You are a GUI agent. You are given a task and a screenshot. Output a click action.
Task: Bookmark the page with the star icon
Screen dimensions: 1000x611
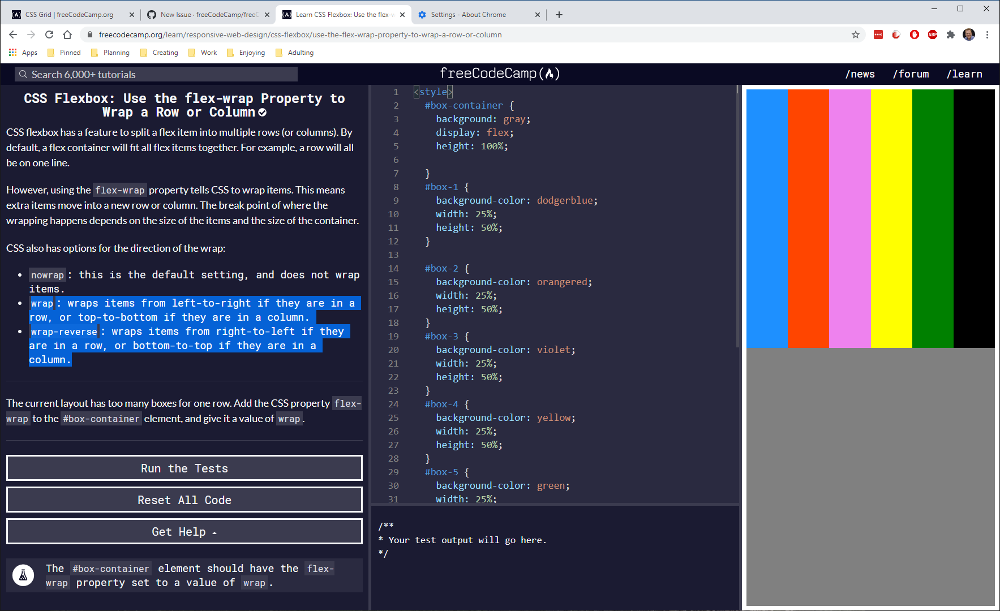pyautogui.click(x=856, y=35)
